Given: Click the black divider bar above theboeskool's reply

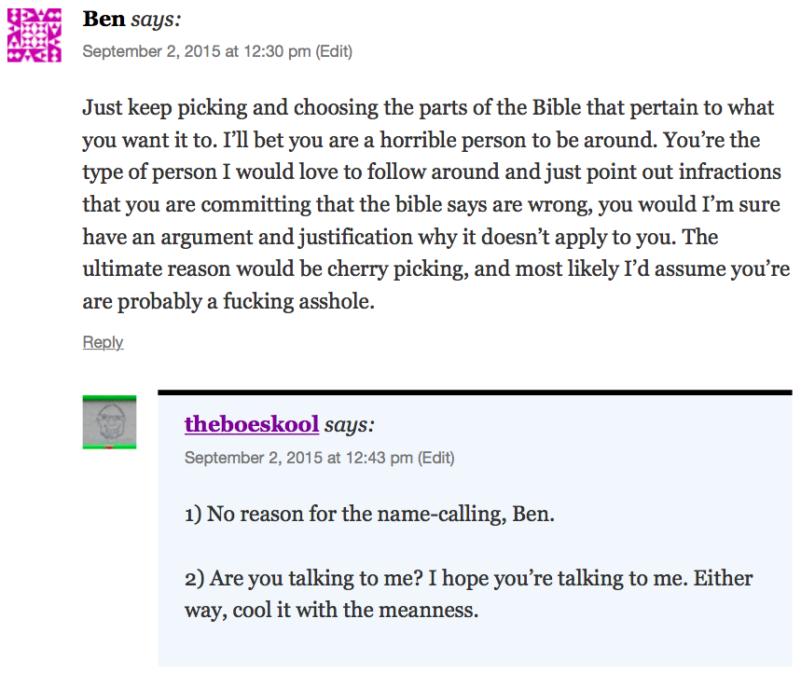Looking at the screenshot, I should pos(475,392).
